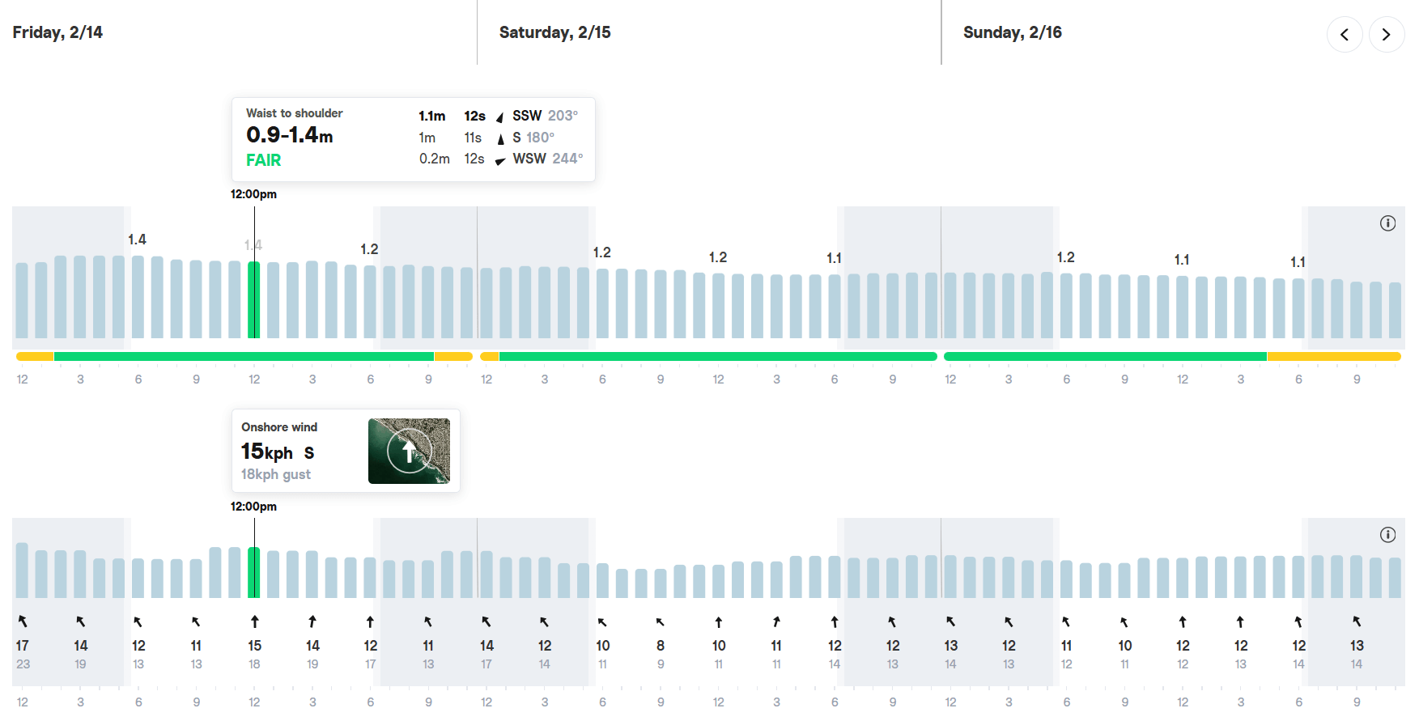Select the Sunday, 2/16 day header
The width and height of the screenshot is (1419, 721).
[x=1012, y=32]
